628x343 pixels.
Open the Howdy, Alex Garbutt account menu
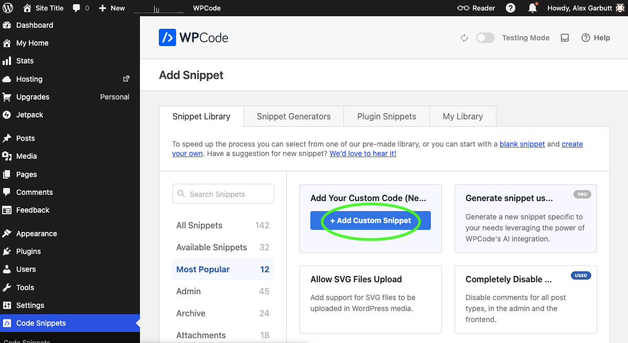[x=586, y=8]
